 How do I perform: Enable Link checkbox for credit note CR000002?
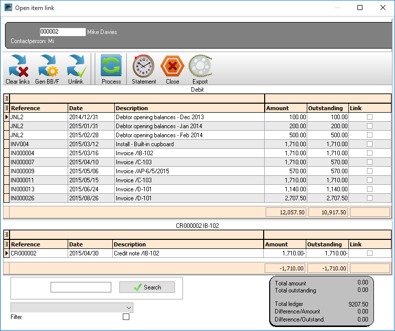[x=369, y=253]
